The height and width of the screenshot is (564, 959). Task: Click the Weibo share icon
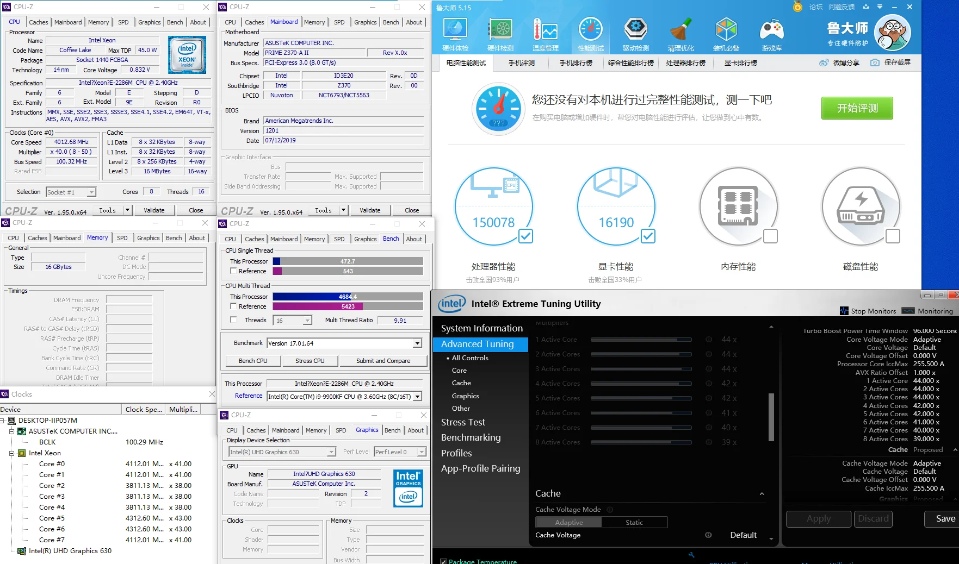pos(824,63)
